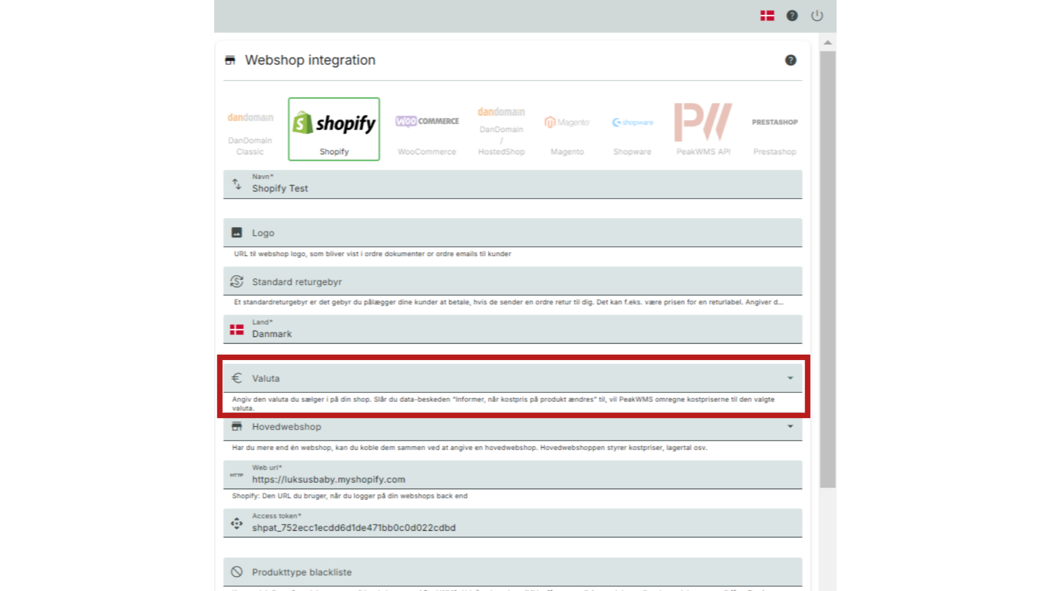Click the power logout icon
This screenshot has height=591, width=1051.
pyautogui.click(x=817, y=16)
